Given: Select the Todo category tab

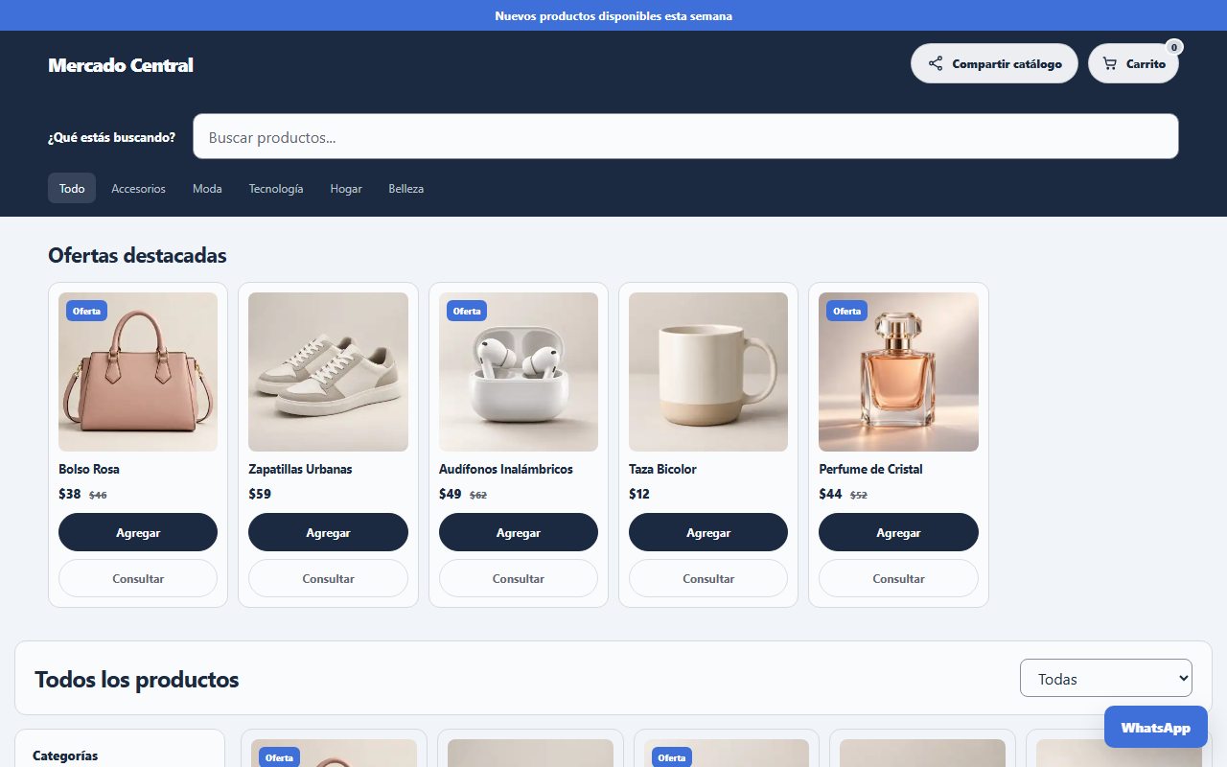Looking at the screenshot, I should coord(72,189).
